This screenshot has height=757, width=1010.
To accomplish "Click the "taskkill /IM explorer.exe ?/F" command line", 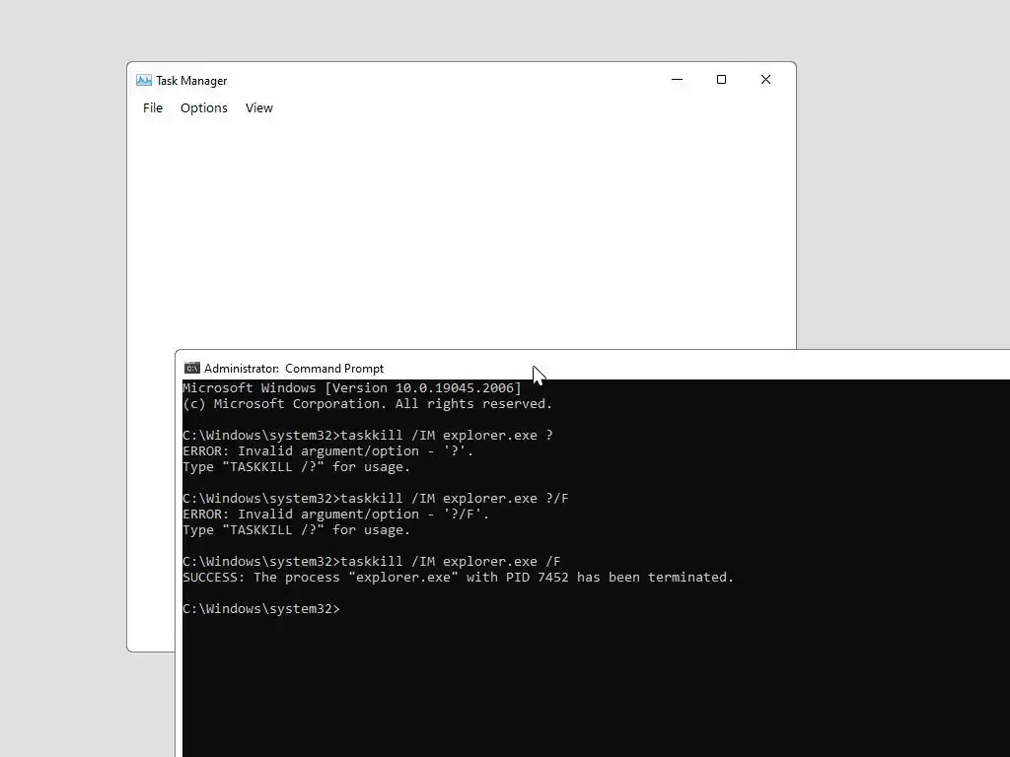I will click(x=376, y=498).
